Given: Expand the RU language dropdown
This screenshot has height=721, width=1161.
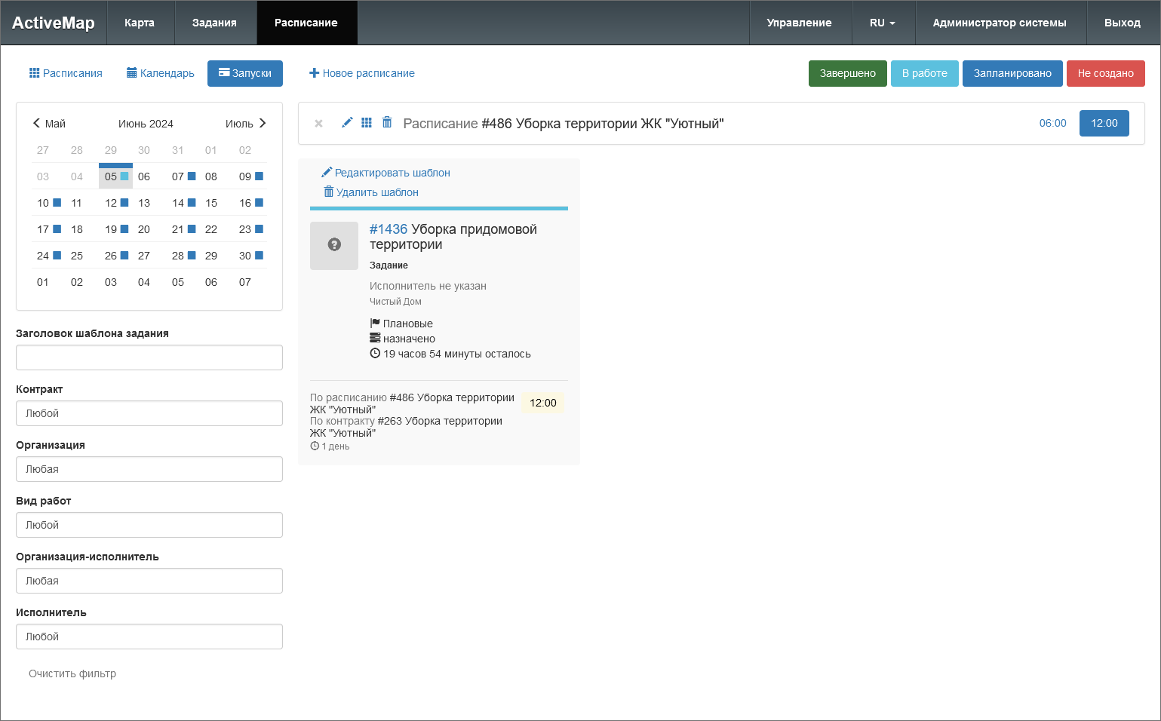Looking at the screenshot, I should 882,23.
